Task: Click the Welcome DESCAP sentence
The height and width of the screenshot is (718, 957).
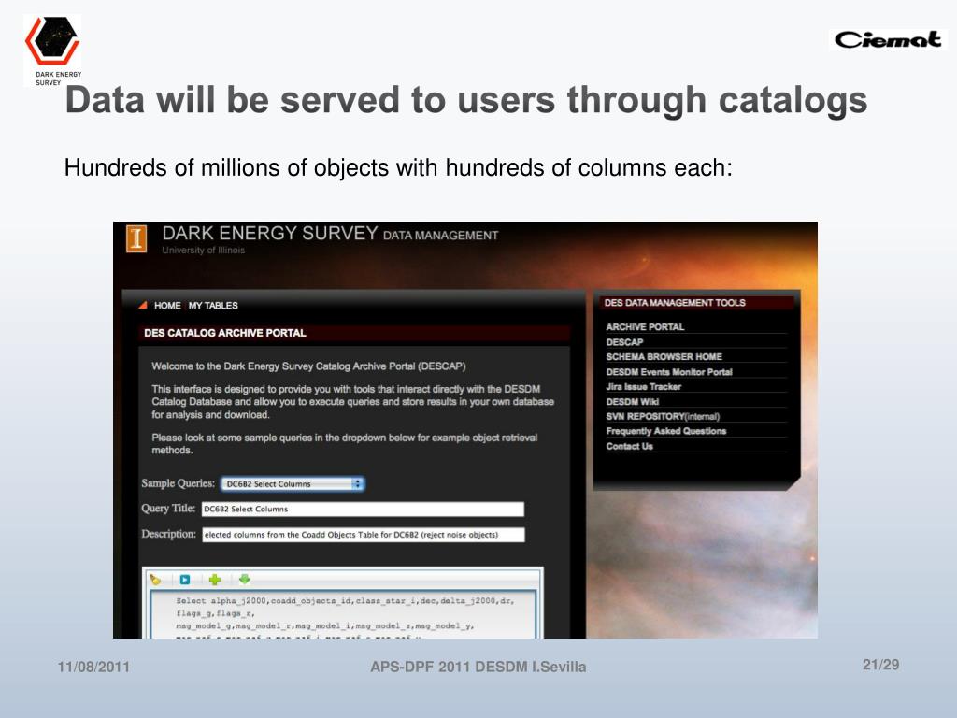Action: 308,366
